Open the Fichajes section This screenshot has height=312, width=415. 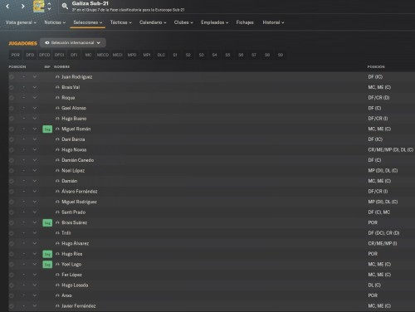pyautogui.click(x=245, y=22)
